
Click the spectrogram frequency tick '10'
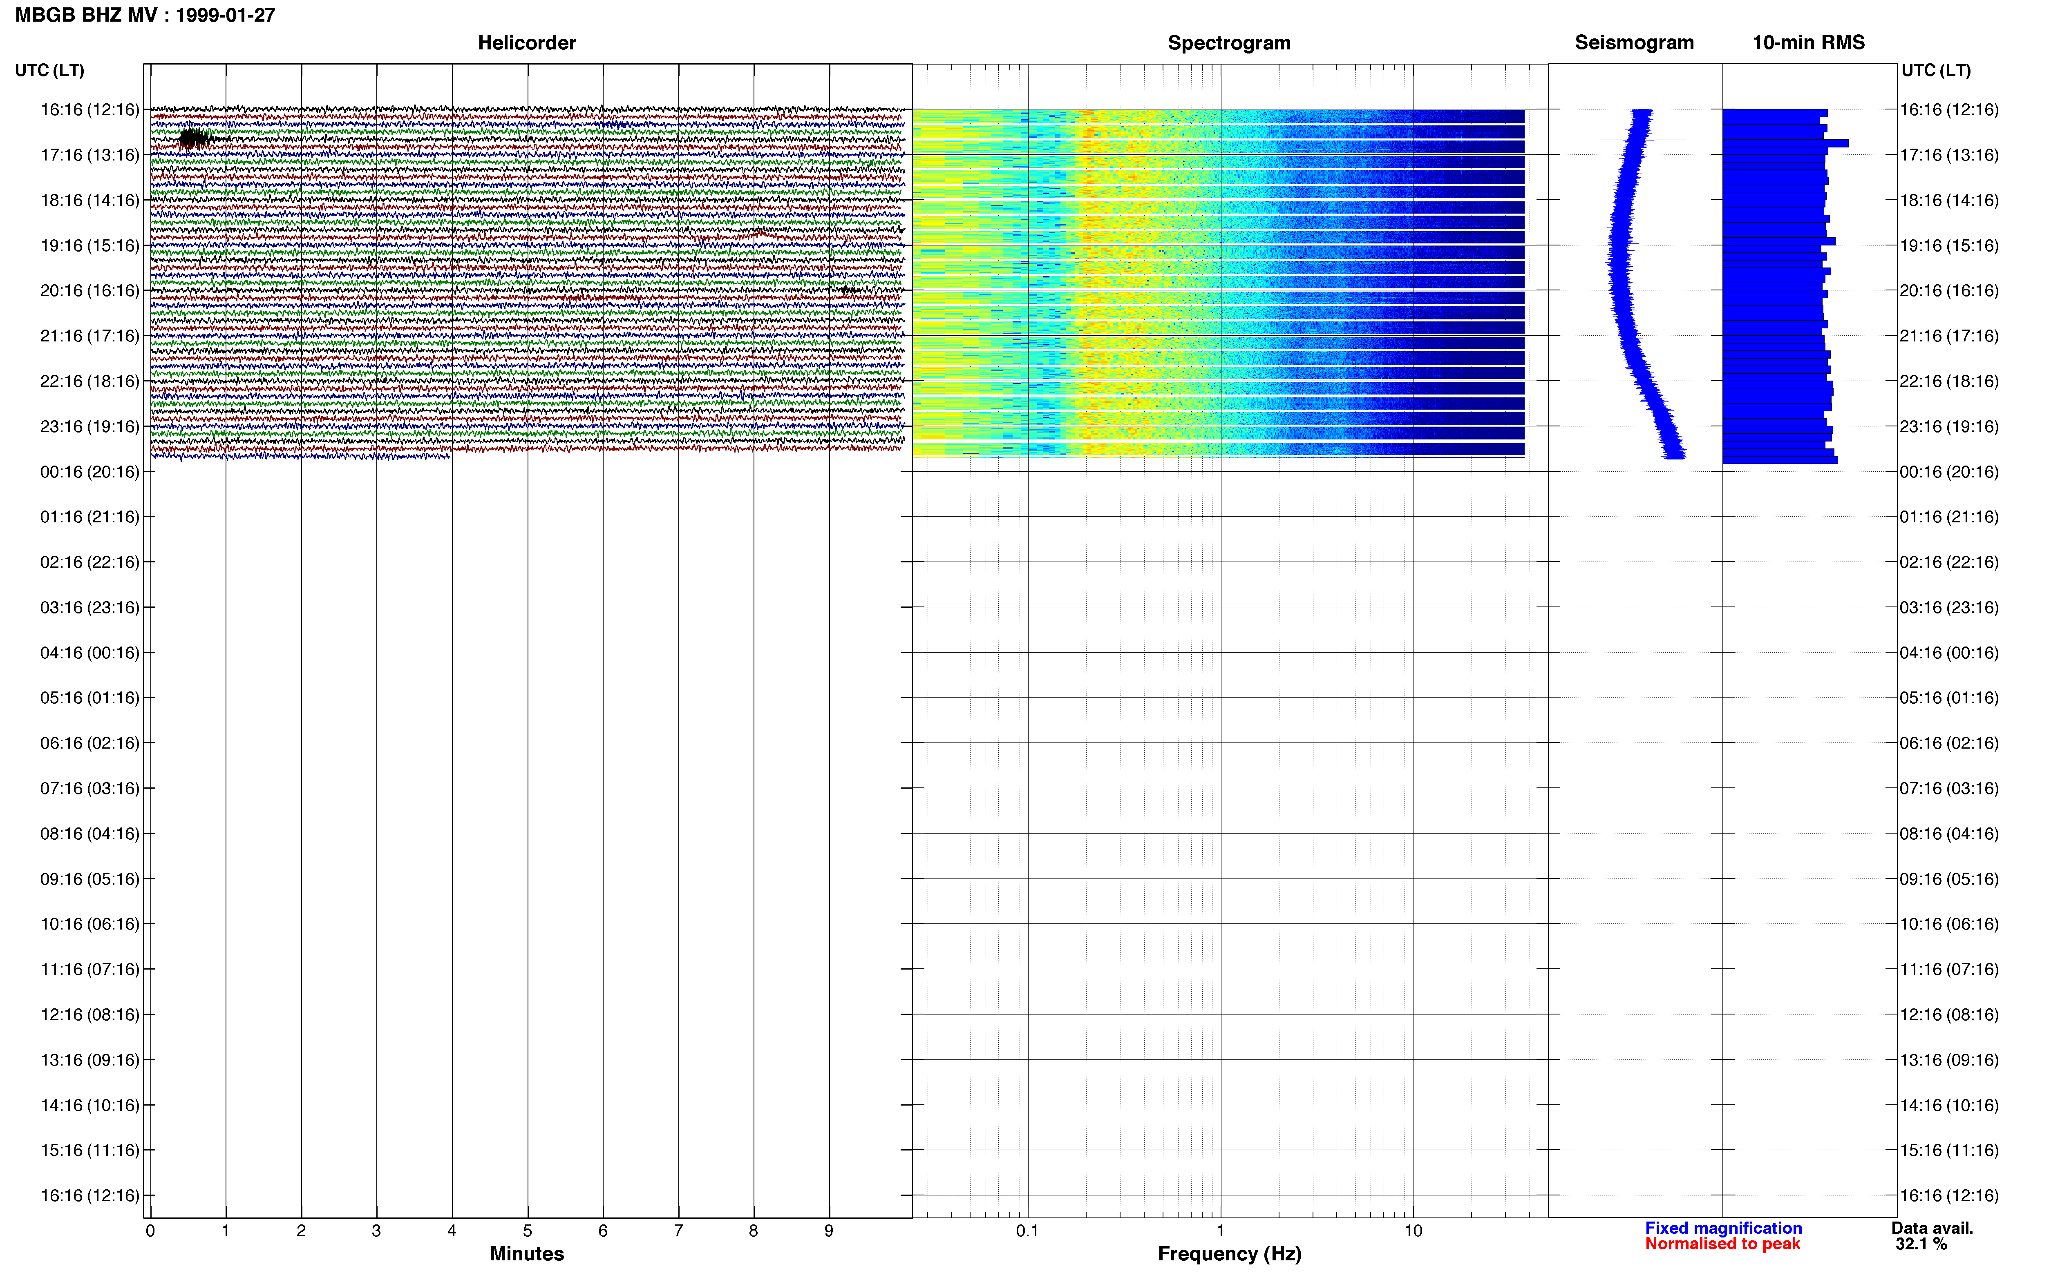(x=1413, y=1231)
